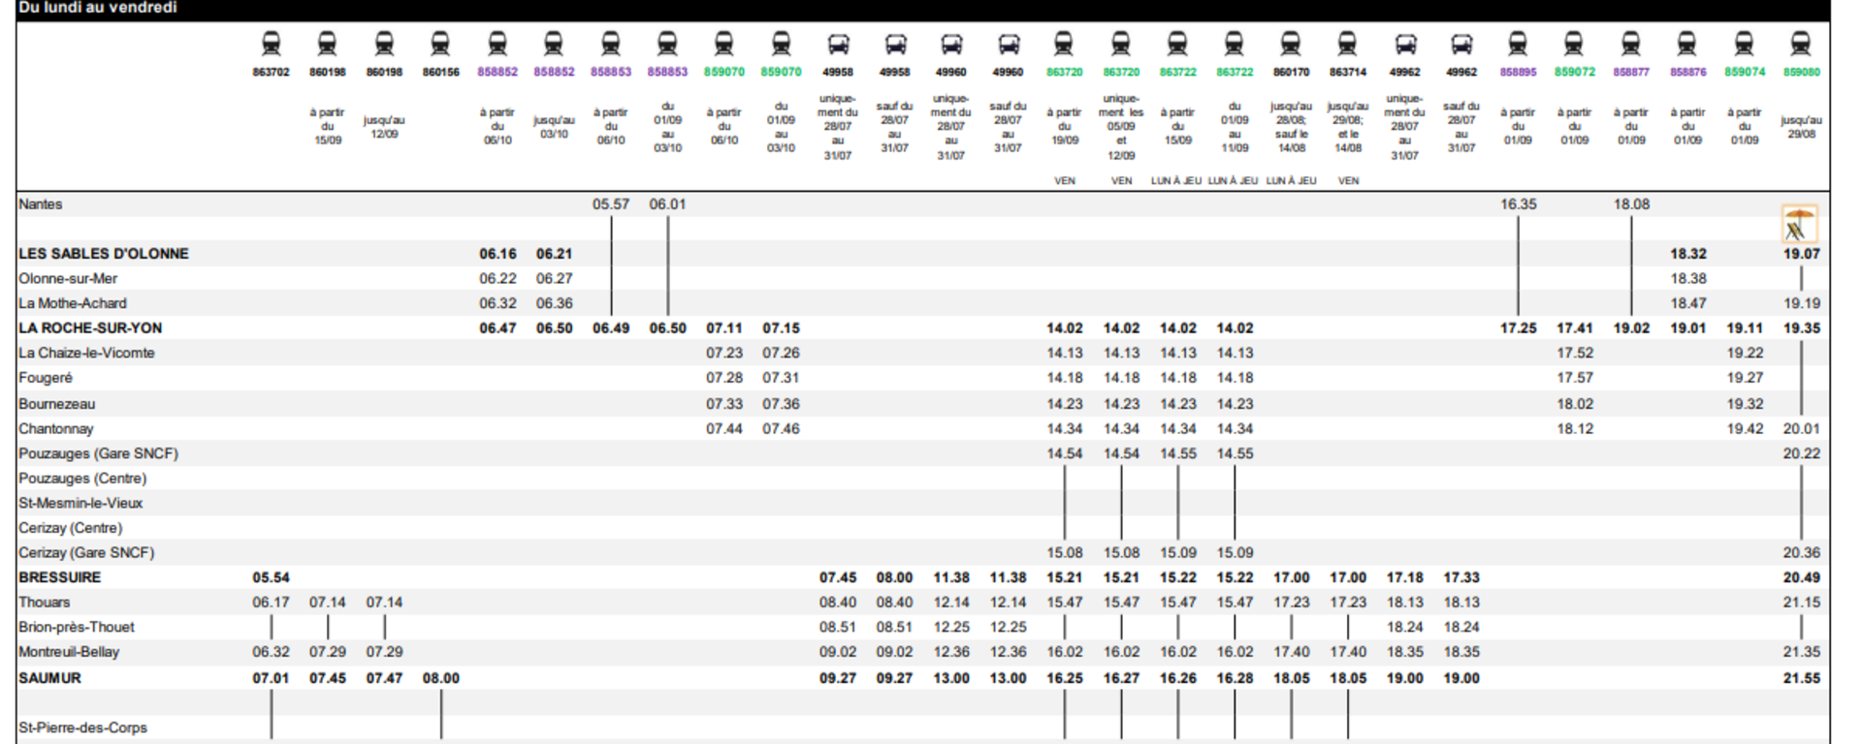The height and width of the screenshot is (744, 1862).
Task: Select the 'St-Mesmin-le-Vieux' station label
Action: (x=80, y=504)
